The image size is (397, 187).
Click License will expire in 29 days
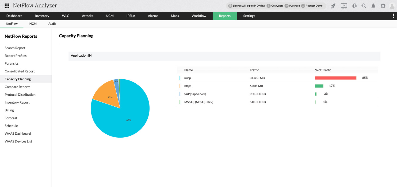(249, 6)
